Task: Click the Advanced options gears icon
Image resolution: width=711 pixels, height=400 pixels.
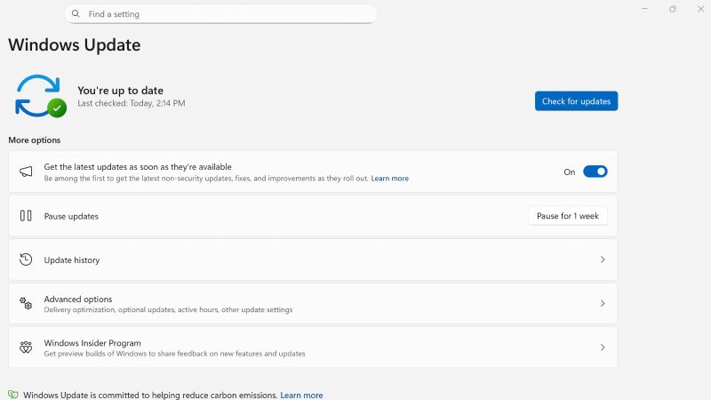Action: coord(26,303)
